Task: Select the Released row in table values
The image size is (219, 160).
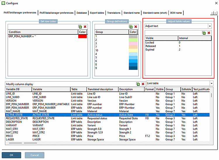Action: coord(151,46)
